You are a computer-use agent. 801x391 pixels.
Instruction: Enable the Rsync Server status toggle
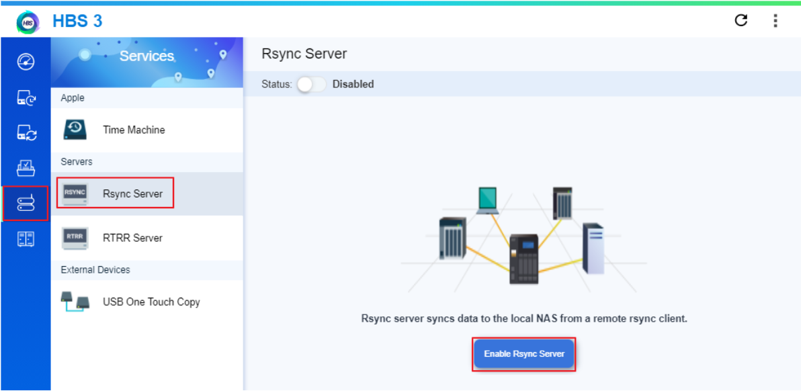point(311,84)
